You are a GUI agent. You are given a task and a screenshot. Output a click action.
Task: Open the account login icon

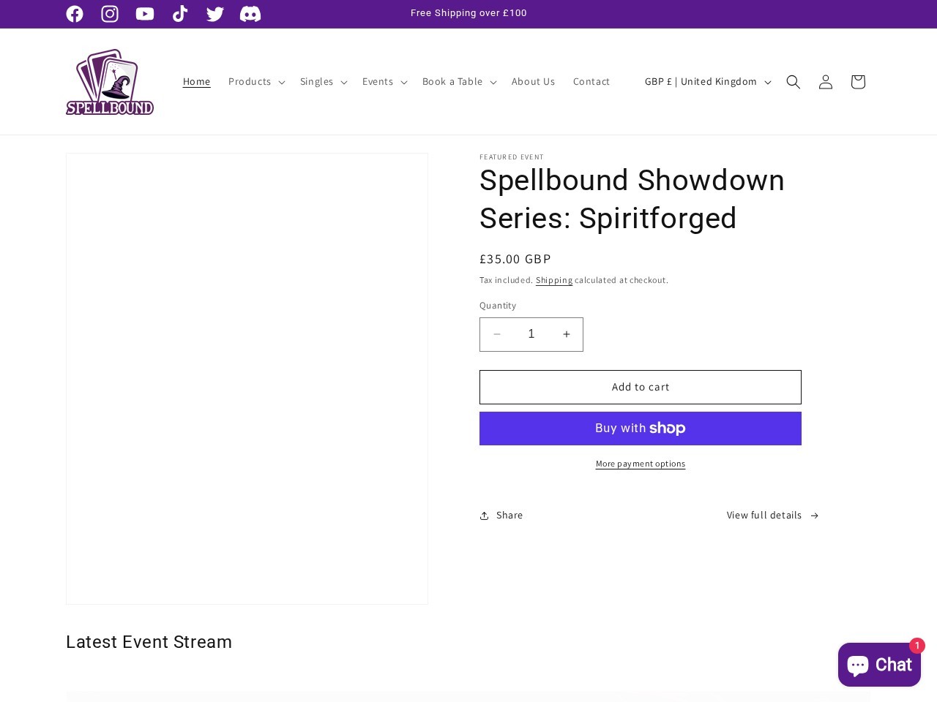(x=826, y=82)
